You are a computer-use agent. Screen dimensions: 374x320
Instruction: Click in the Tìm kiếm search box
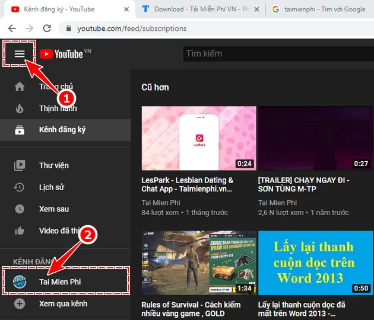point(278,54)
